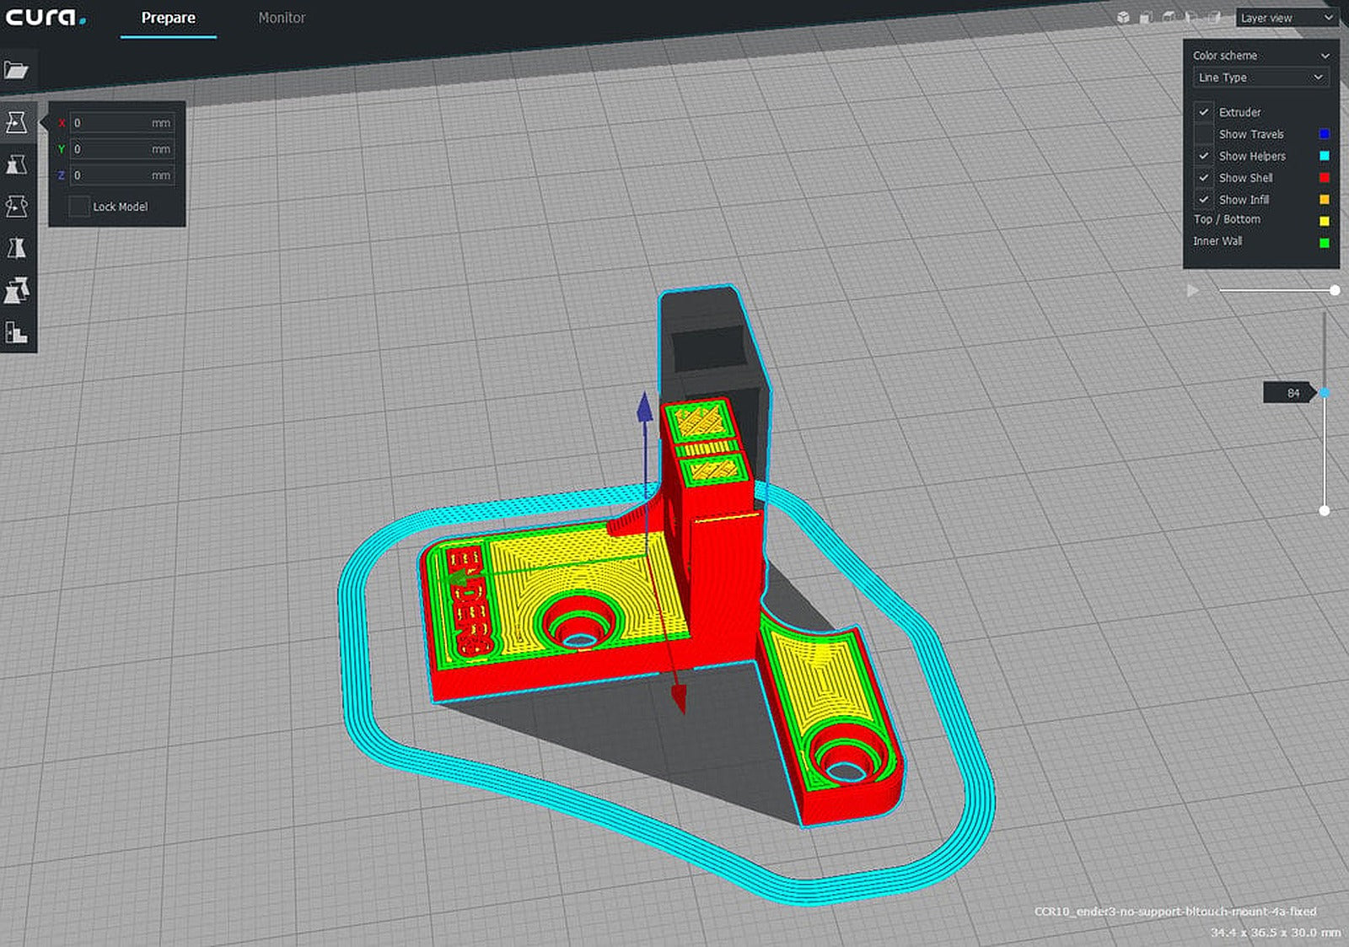The height and width of the screenshot is (947, 1349).
Task: Toggle the Lock Model checkbox
Action: pyautogui.click(x=81, y=206)
